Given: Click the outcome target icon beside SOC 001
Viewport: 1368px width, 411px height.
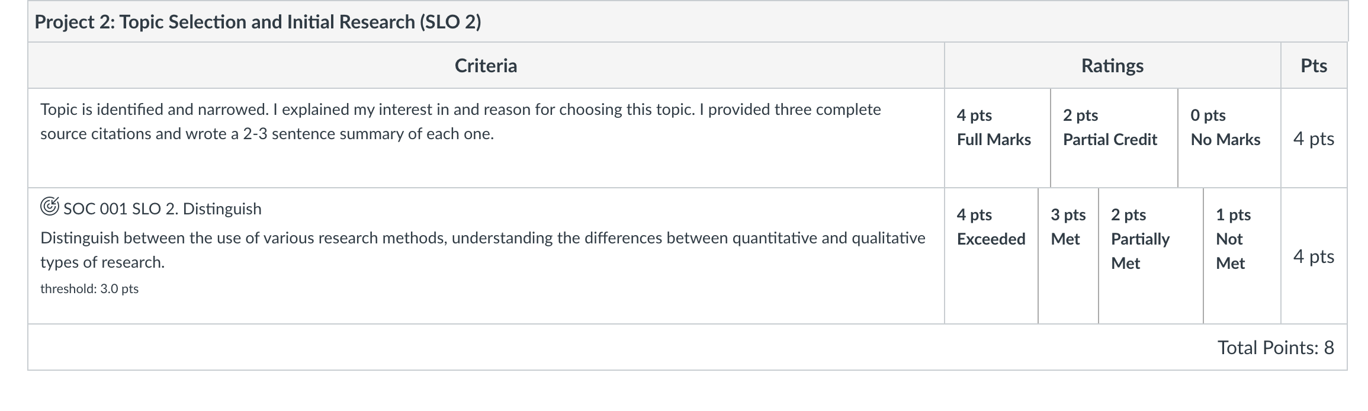Looking at the screenshot, I should [x=50, y=207].
